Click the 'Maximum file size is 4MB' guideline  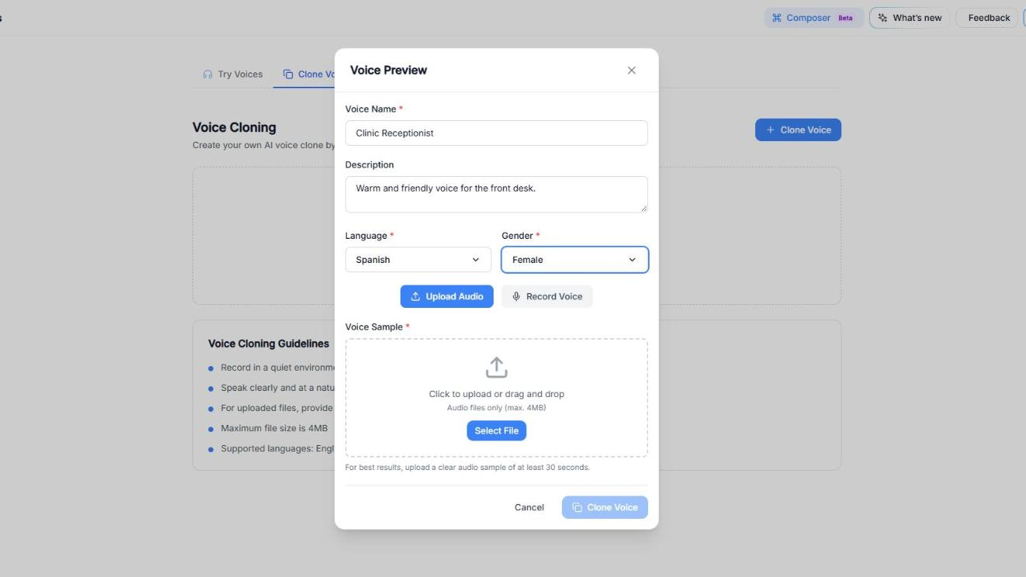coord(274,428)
